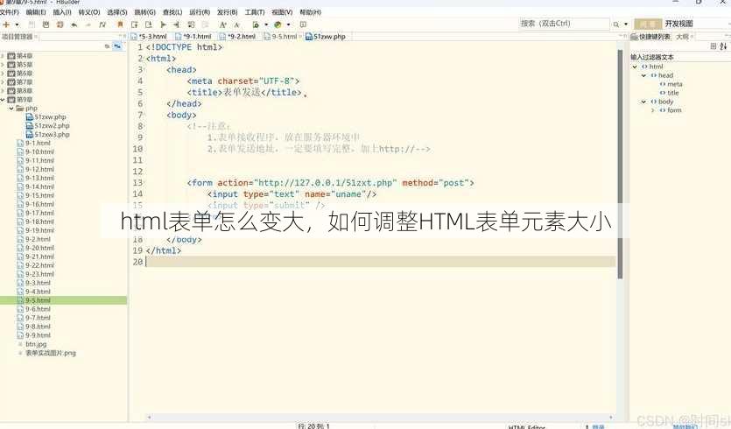The width and height of the screenshot is (731, 429).
Task: Collapse the head node in outline
Action: [x=643, y=75]
